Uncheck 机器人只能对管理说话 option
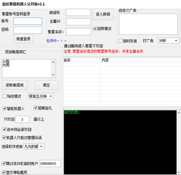This screenshot has width=181, height=175. [5, 138]
